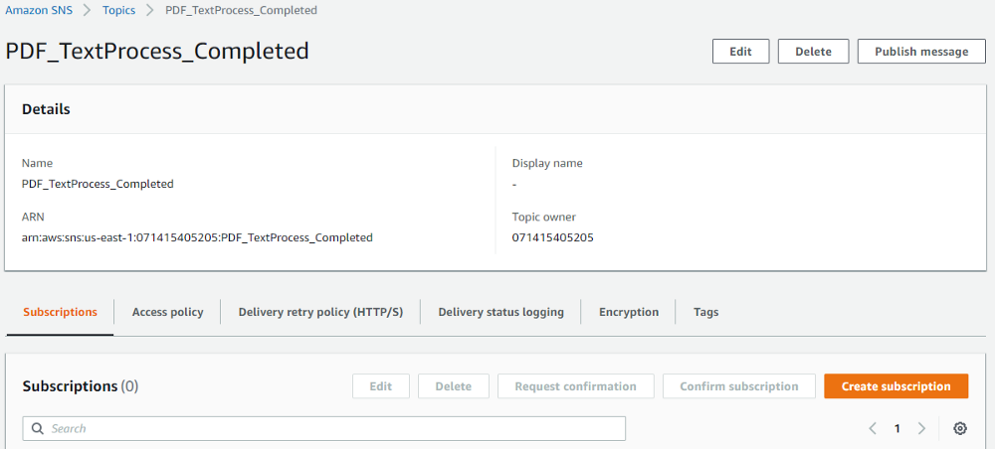Image resolution: width=995 pixels, height=449 pixels.
Task: Open Delivery retry policy (HTTP/S) tab
Action: 320,312
